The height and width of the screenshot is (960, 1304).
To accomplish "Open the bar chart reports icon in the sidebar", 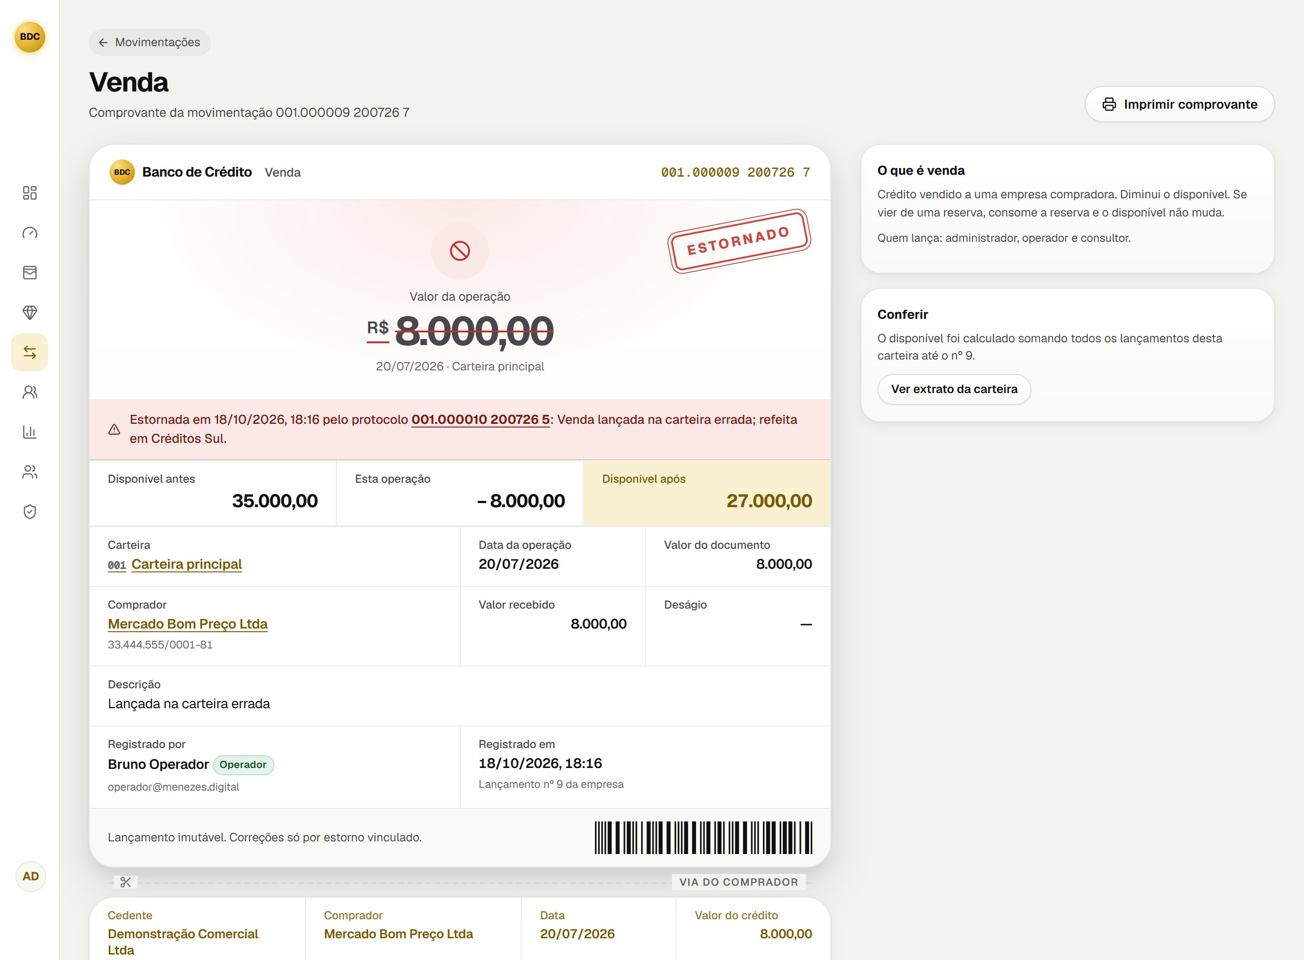I will [x=29, y=432].
